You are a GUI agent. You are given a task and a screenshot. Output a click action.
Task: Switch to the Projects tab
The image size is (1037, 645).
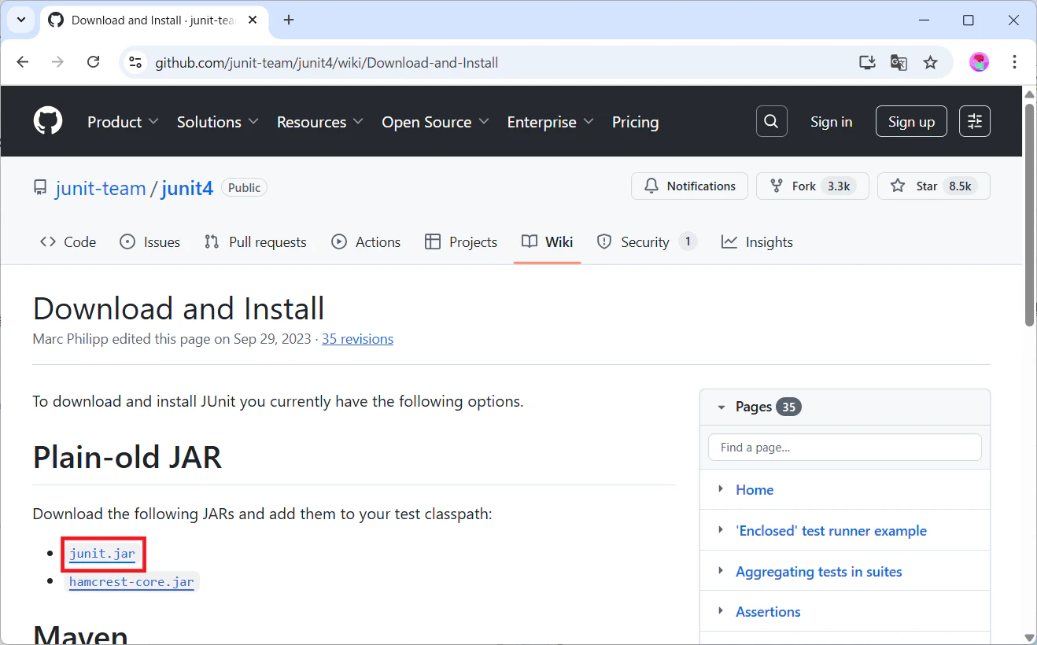pyautogui.click(x=461, y=242)
